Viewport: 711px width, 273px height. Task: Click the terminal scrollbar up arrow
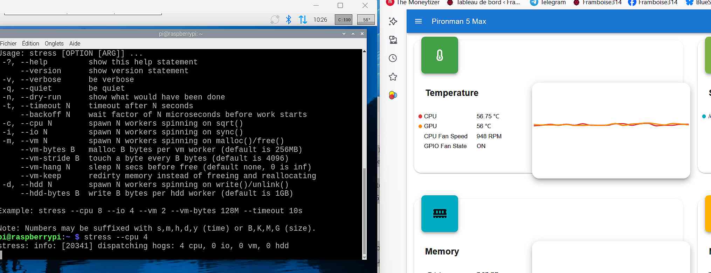click(364, 51)
